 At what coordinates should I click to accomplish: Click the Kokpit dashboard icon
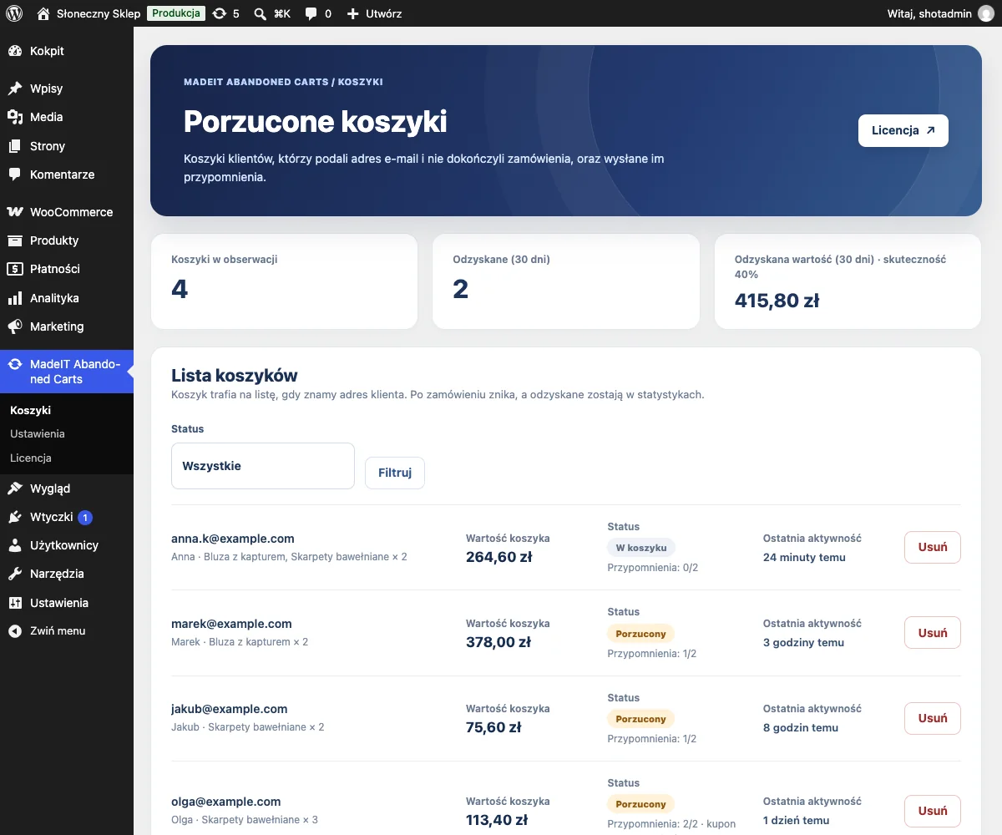(14, 51)
